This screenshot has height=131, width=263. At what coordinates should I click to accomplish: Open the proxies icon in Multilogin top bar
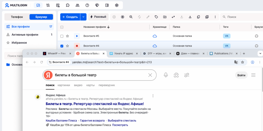pos(48,5)
